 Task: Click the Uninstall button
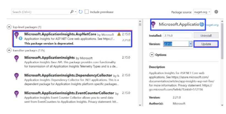206,35
